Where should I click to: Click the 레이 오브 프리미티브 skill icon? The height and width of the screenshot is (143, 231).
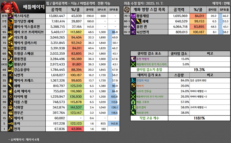(11, 32)
